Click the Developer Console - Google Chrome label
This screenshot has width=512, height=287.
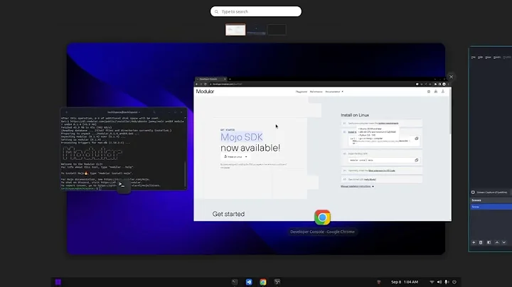pos(322,232)
